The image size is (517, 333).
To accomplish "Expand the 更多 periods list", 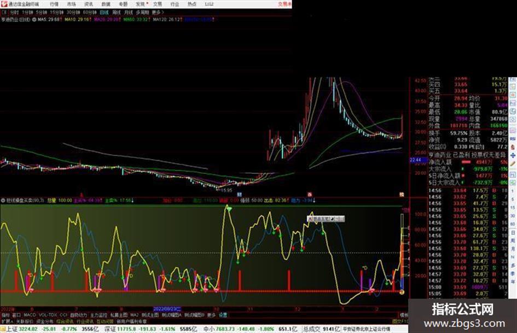I will tap(158, 13).
